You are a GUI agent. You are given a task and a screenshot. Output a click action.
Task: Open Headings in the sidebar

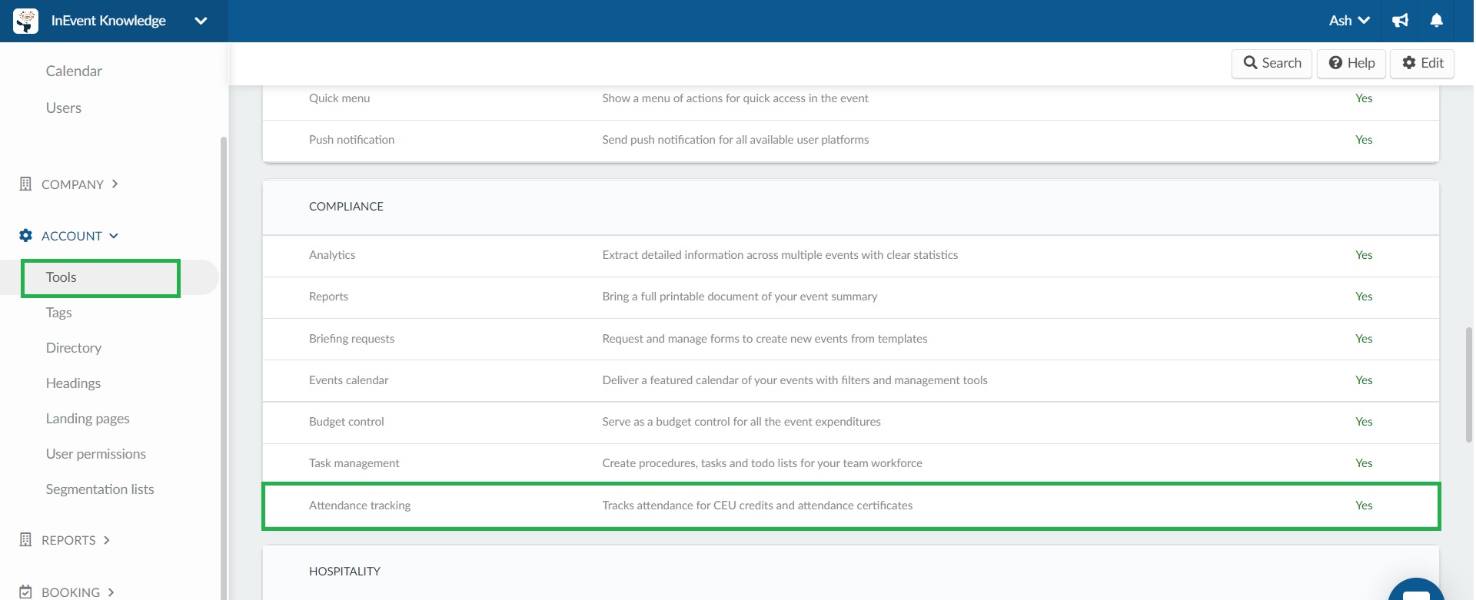73,383
